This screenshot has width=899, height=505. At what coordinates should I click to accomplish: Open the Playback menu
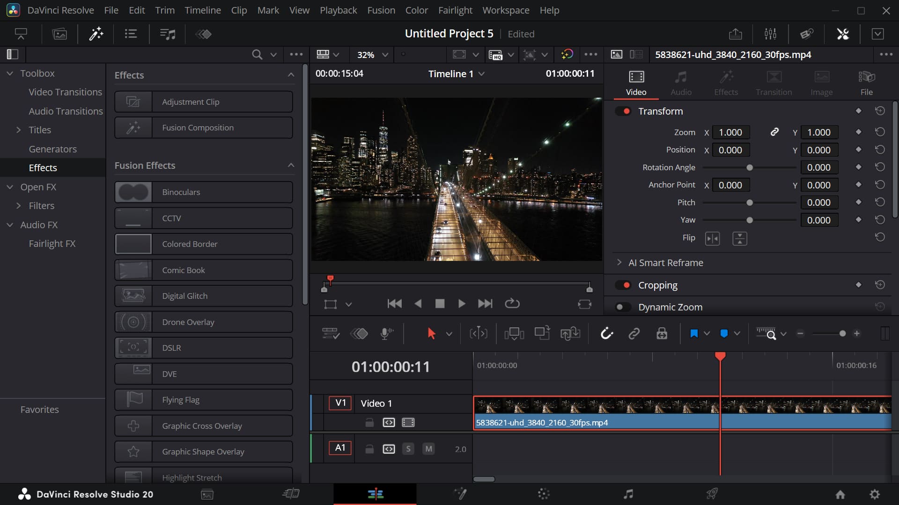point(338,10)
